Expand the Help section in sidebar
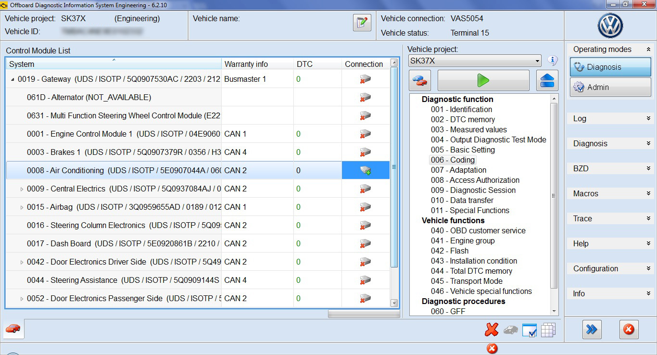 coord(610,243)
